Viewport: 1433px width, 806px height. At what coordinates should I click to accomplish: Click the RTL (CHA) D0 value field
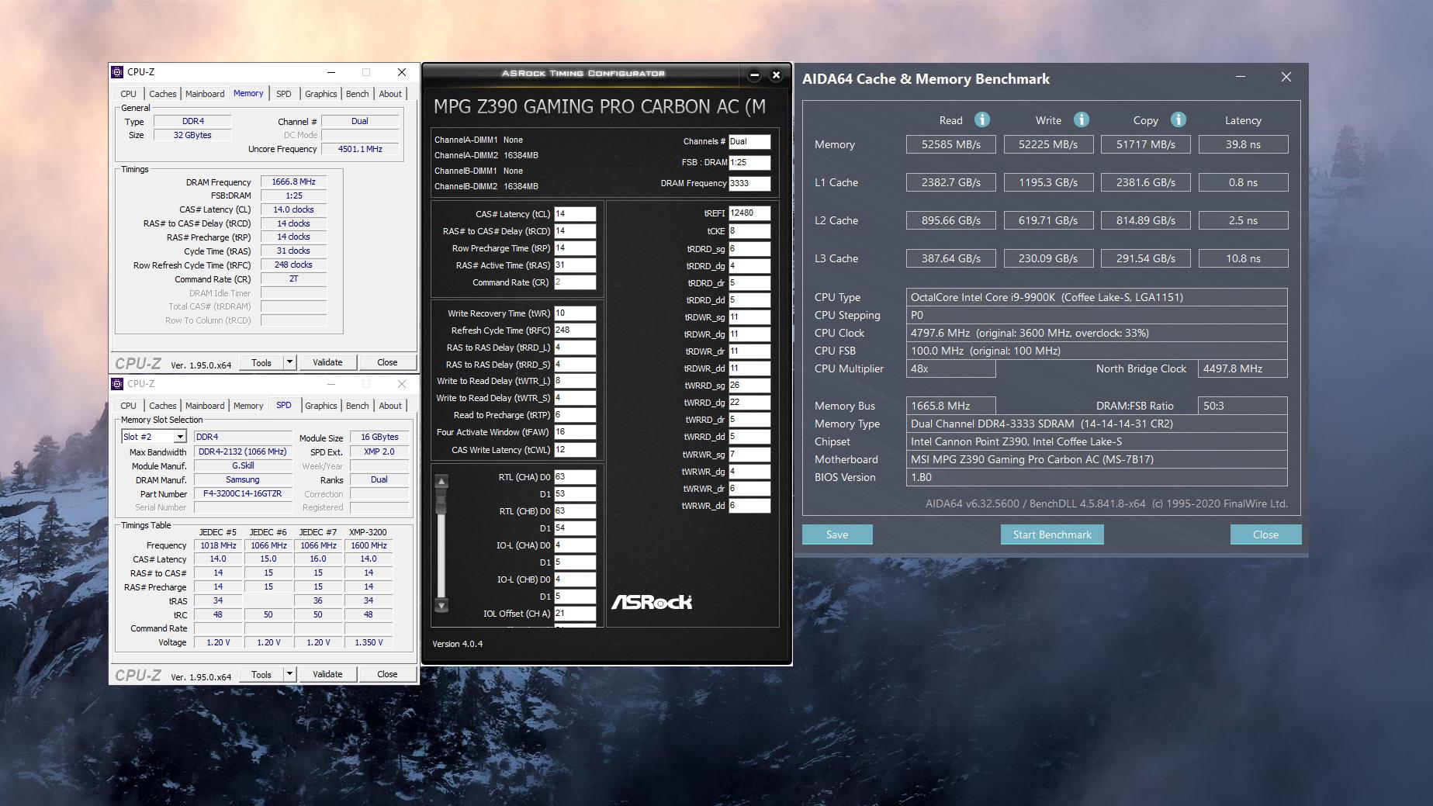(x=575, y=477)
